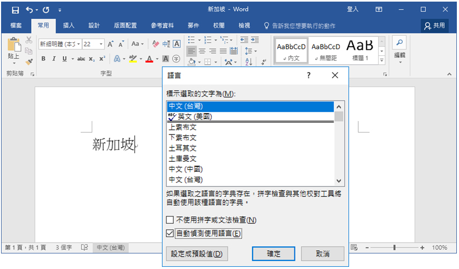Click the Copy icon
The image size is (459, 269).
[x=29, y=51]
